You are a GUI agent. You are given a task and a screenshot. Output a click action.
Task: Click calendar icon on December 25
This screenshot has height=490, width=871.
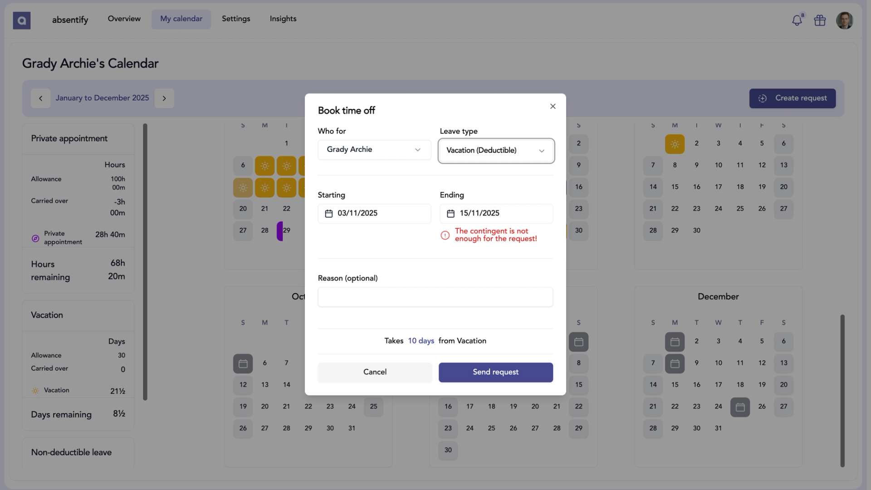click(x=740, y=407)
